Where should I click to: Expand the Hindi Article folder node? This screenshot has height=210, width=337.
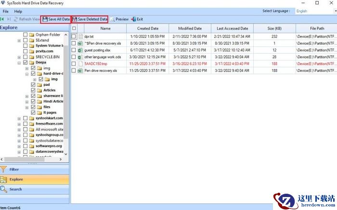(27, 102)
